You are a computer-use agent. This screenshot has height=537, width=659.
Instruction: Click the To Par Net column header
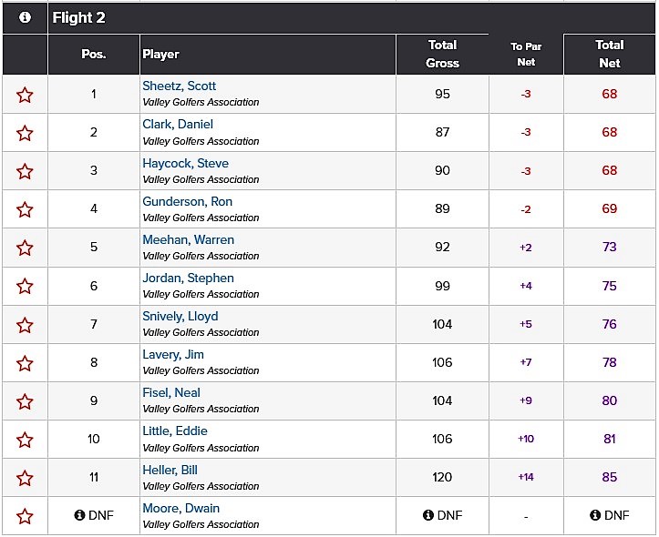(x=526, y=54)
